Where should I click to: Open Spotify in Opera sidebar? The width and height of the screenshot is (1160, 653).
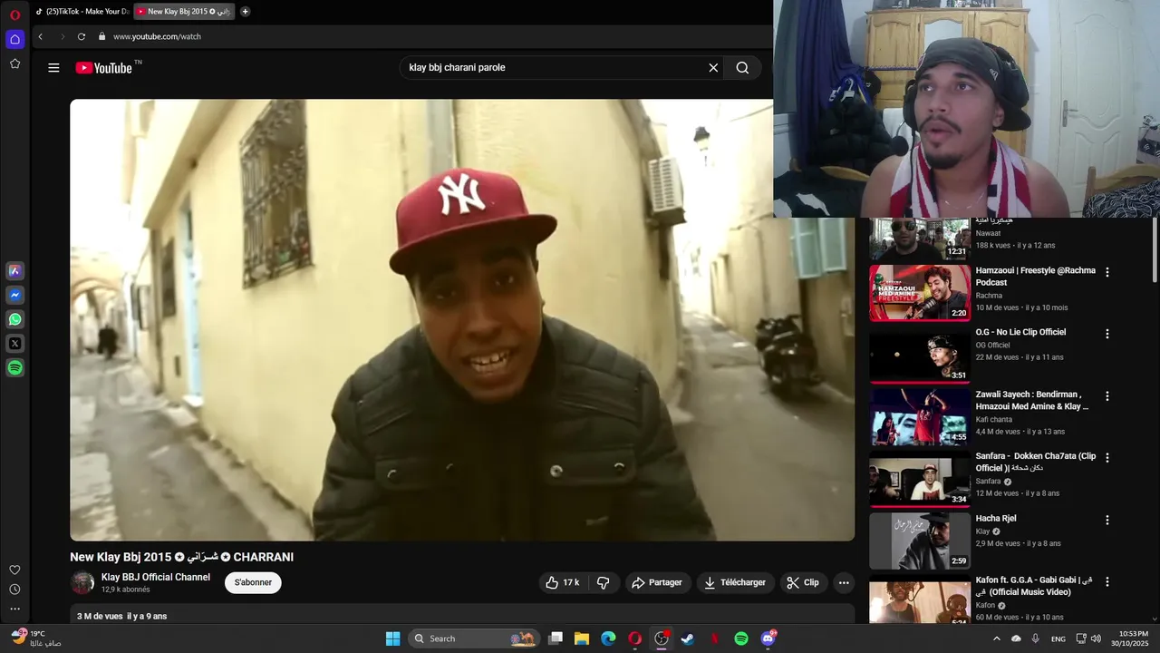14,368
